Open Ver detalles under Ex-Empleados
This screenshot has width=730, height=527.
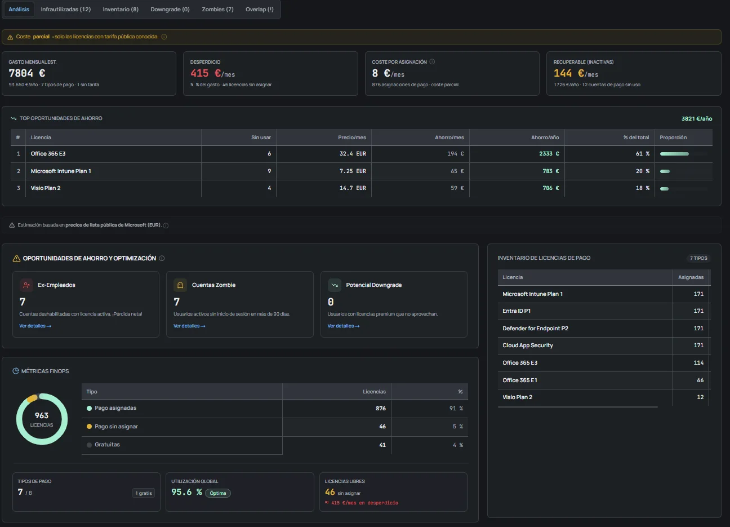(x=35, y=326)
